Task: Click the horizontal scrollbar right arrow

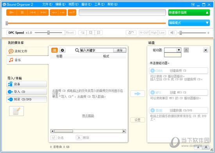Action: click(124, 131)
